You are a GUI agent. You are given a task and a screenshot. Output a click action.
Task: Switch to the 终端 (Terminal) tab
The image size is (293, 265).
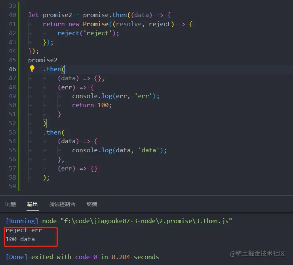tap(92, 204)
